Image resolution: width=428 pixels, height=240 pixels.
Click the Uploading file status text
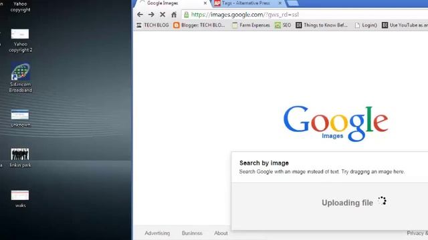(x=347, y=203)
